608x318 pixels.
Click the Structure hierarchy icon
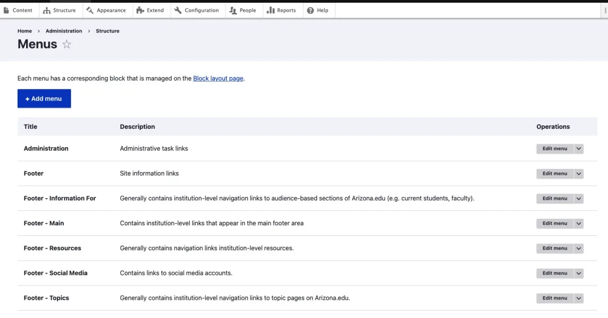[x=47, y=10]
